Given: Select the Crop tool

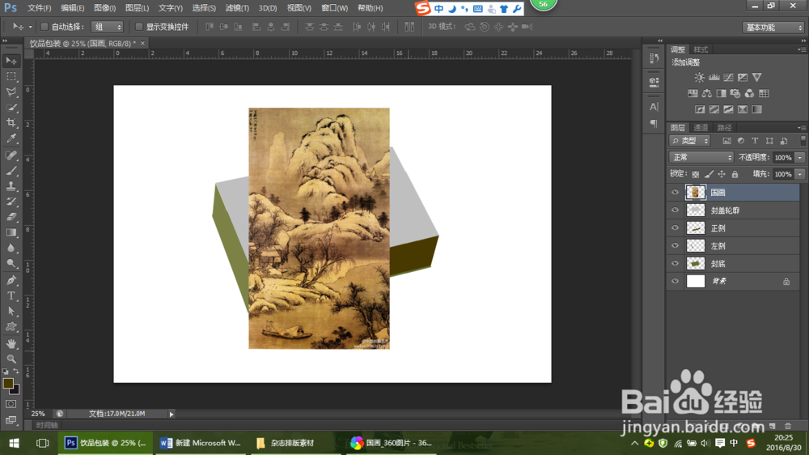Looking at the screenshot, I should [x=11, y=123].
